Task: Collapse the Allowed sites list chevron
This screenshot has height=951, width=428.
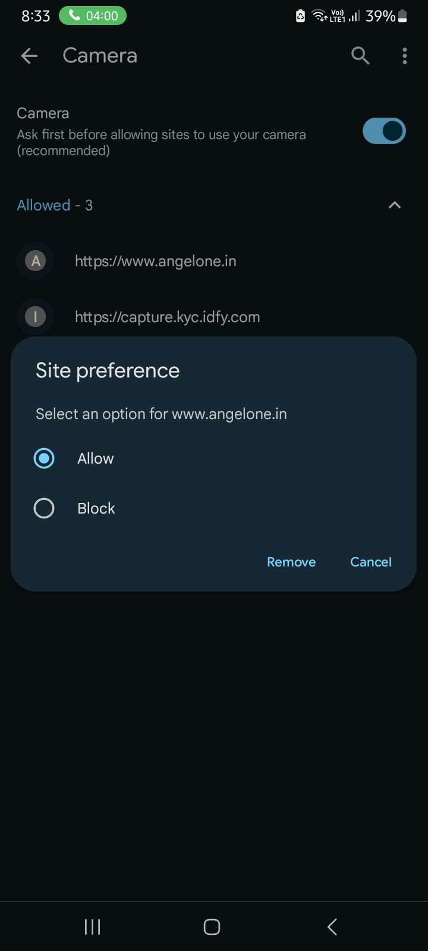Action: click(x=394, y=205)
